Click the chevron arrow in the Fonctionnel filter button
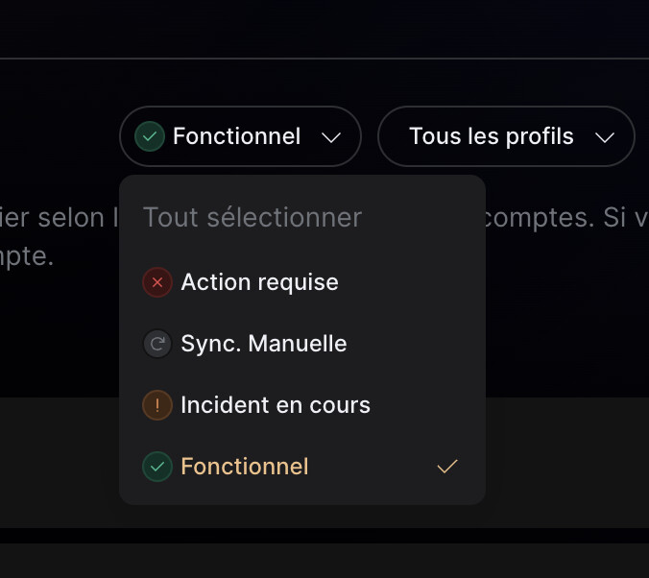 [x=331, y=137]
